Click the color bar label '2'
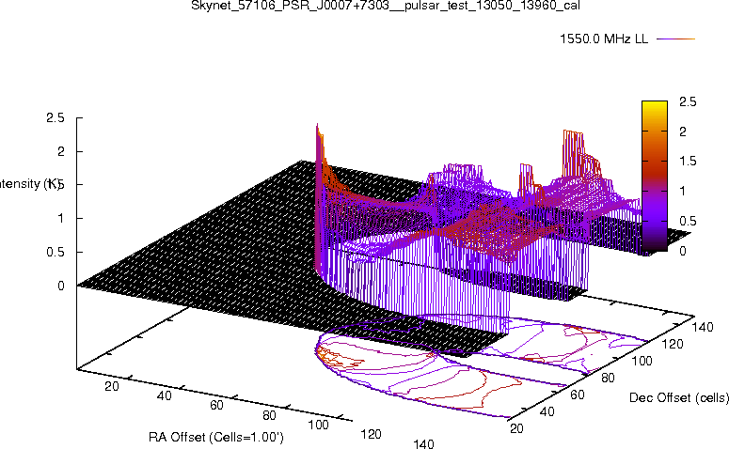The height and width of the screenshot is (449, 729). point(683,132)
